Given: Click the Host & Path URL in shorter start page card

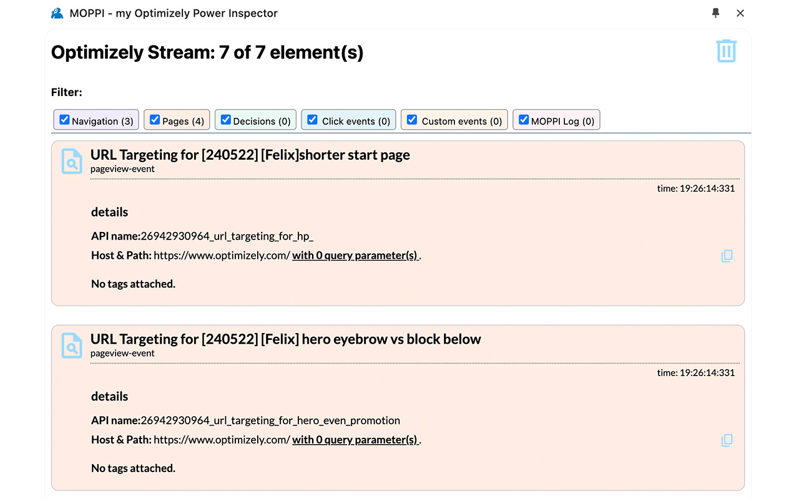Looking at the screenshot, I should coord(222,256).
